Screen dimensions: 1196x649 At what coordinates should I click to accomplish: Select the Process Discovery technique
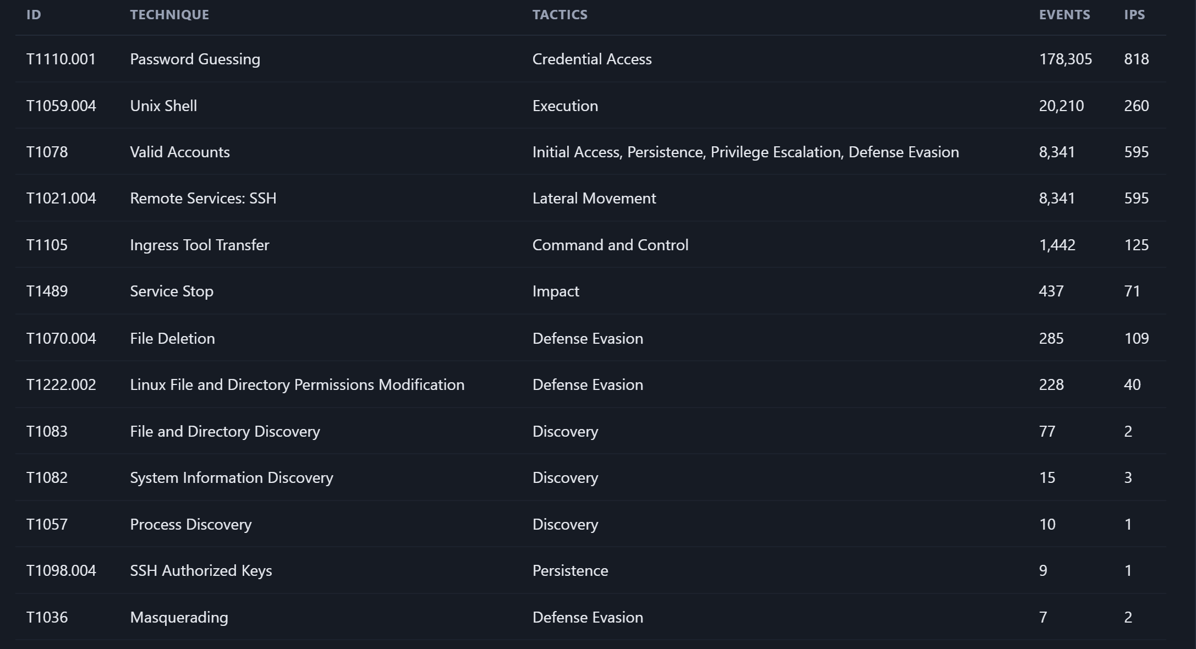pos(191,524)
